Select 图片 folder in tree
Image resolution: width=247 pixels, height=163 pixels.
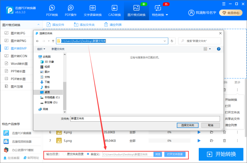click(45, 72)
